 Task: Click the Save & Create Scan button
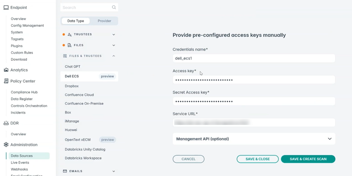pos(308,159)
